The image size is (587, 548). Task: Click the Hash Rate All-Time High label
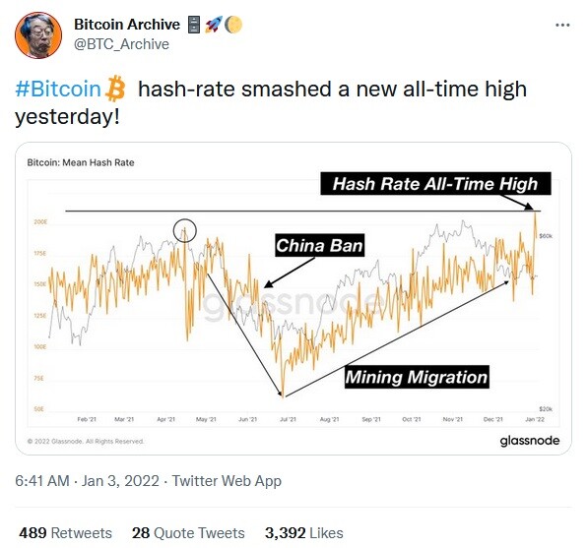tap(435, 184)
